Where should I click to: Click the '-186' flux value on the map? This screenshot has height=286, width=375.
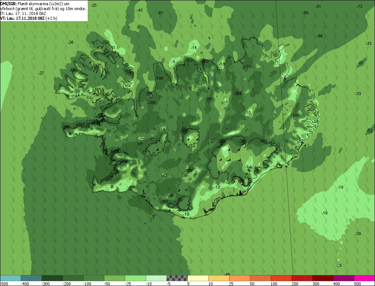159,78
